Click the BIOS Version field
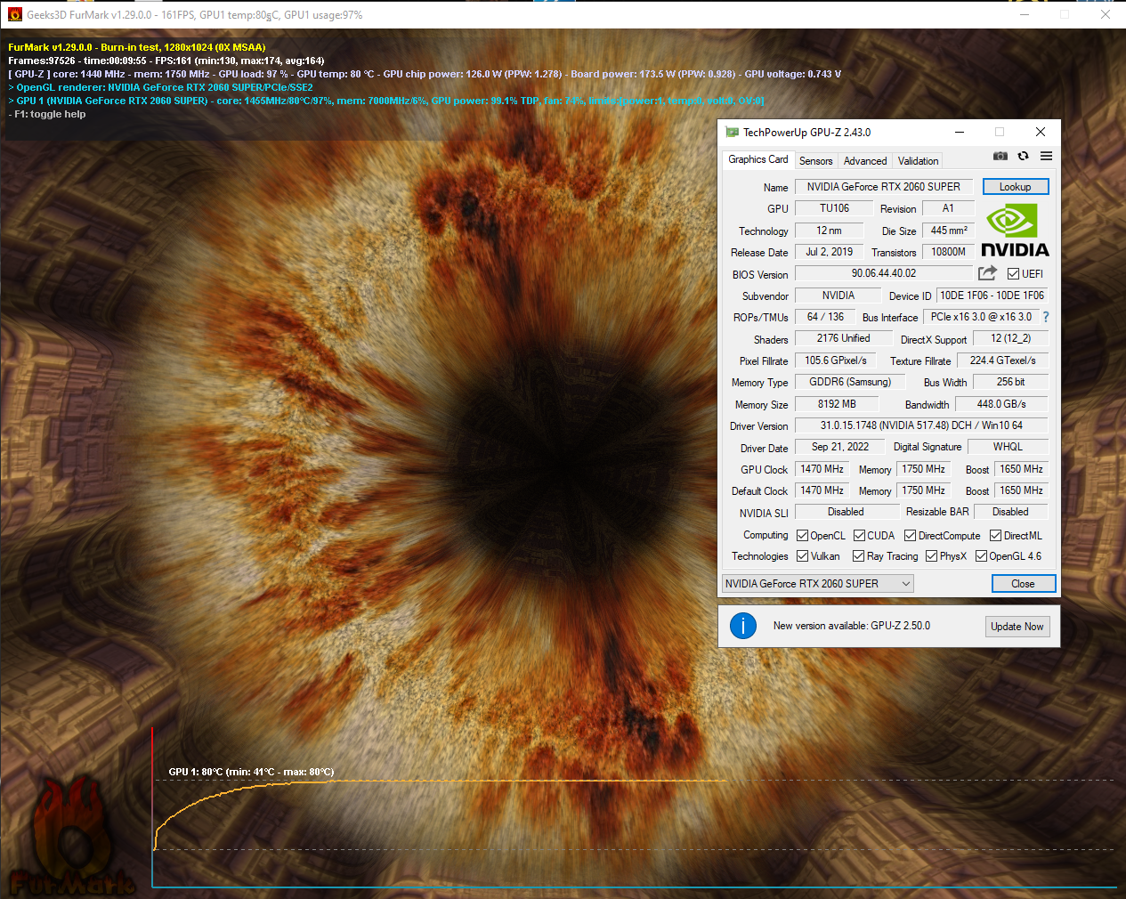The height and width of the screenshot is (899, 1126). point(883,273)
